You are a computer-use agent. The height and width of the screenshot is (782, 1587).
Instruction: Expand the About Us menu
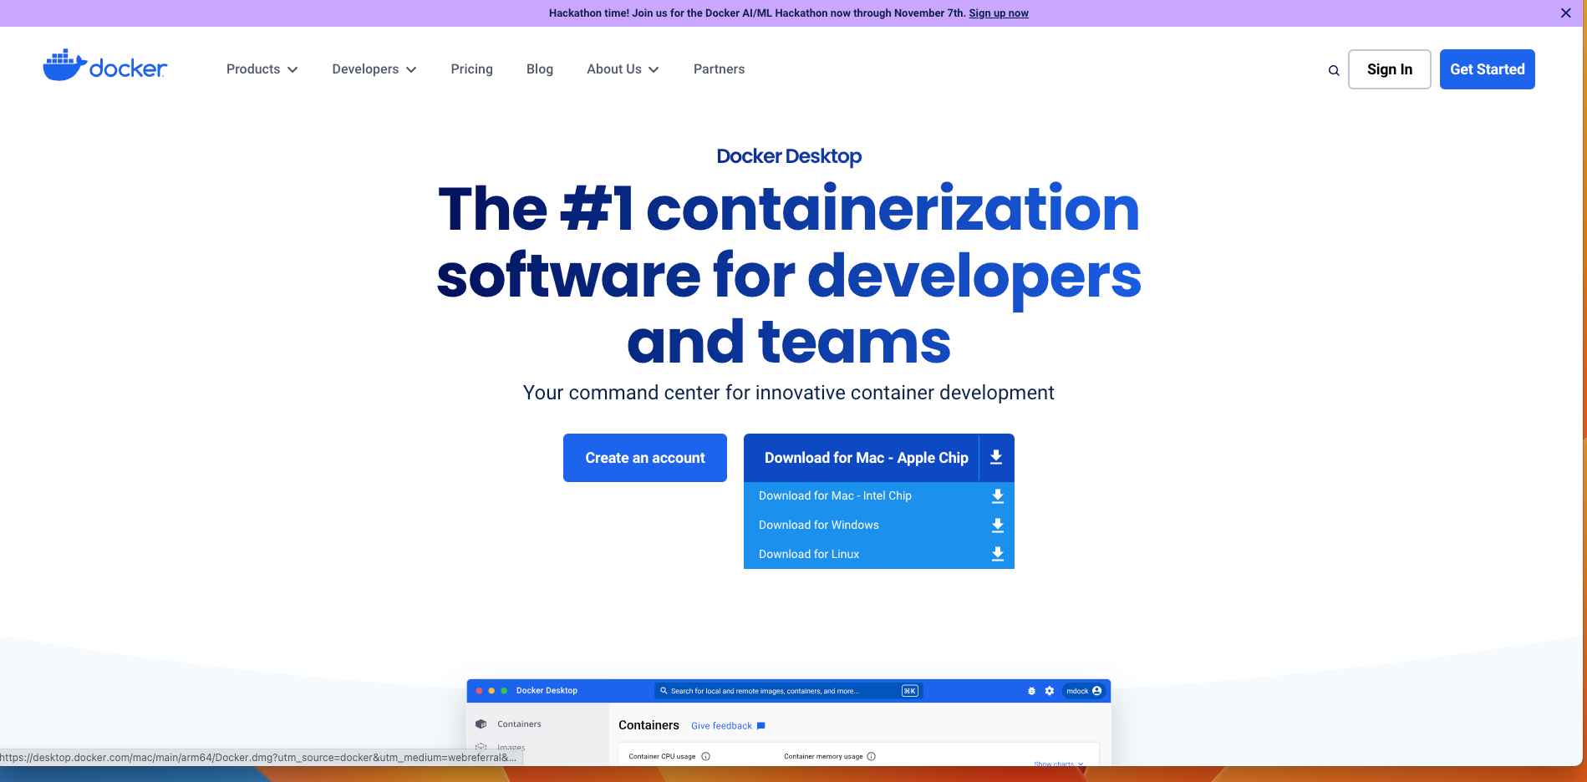623,69
